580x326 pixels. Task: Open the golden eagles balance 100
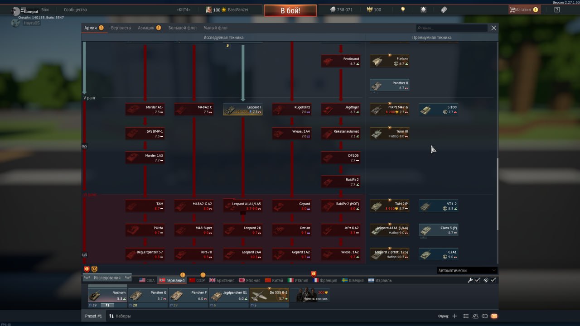[x=373, y=10]
